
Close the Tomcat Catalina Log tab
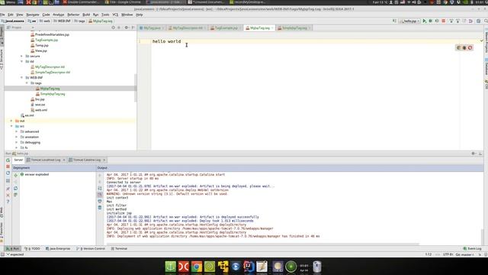click(104, 160)
